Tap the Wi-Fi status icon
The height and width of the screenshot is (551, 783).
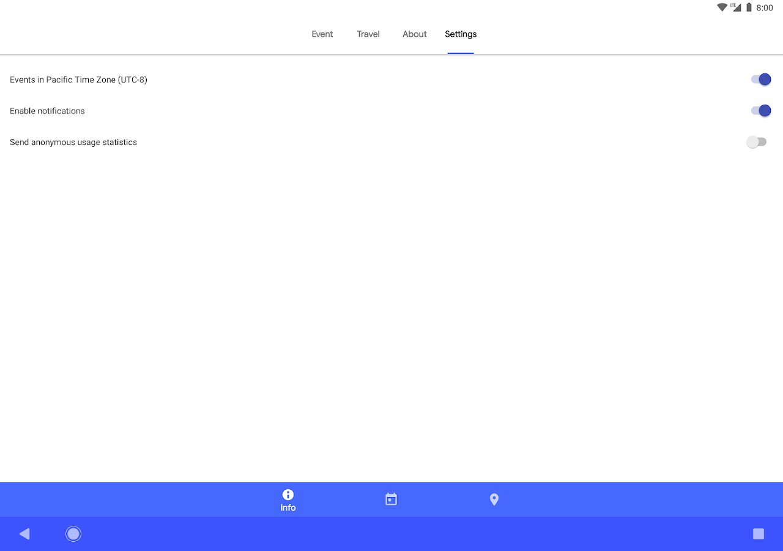(722, 7)
